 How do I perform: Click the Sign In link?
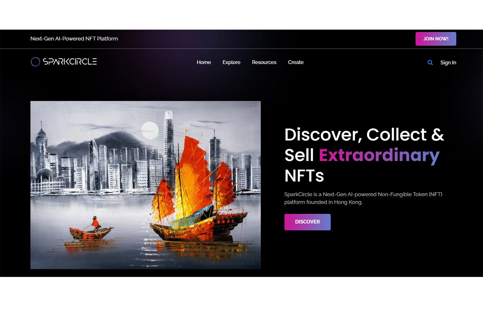[448, 62]
